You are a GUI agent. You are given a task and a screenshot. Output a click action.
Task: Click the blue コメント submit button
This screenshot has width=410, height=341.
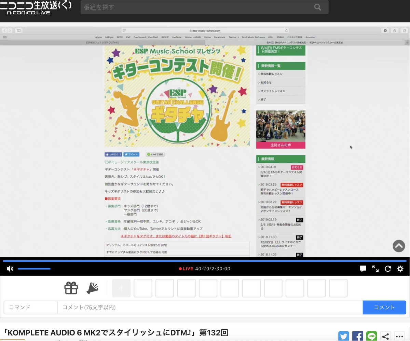(384, 308)
